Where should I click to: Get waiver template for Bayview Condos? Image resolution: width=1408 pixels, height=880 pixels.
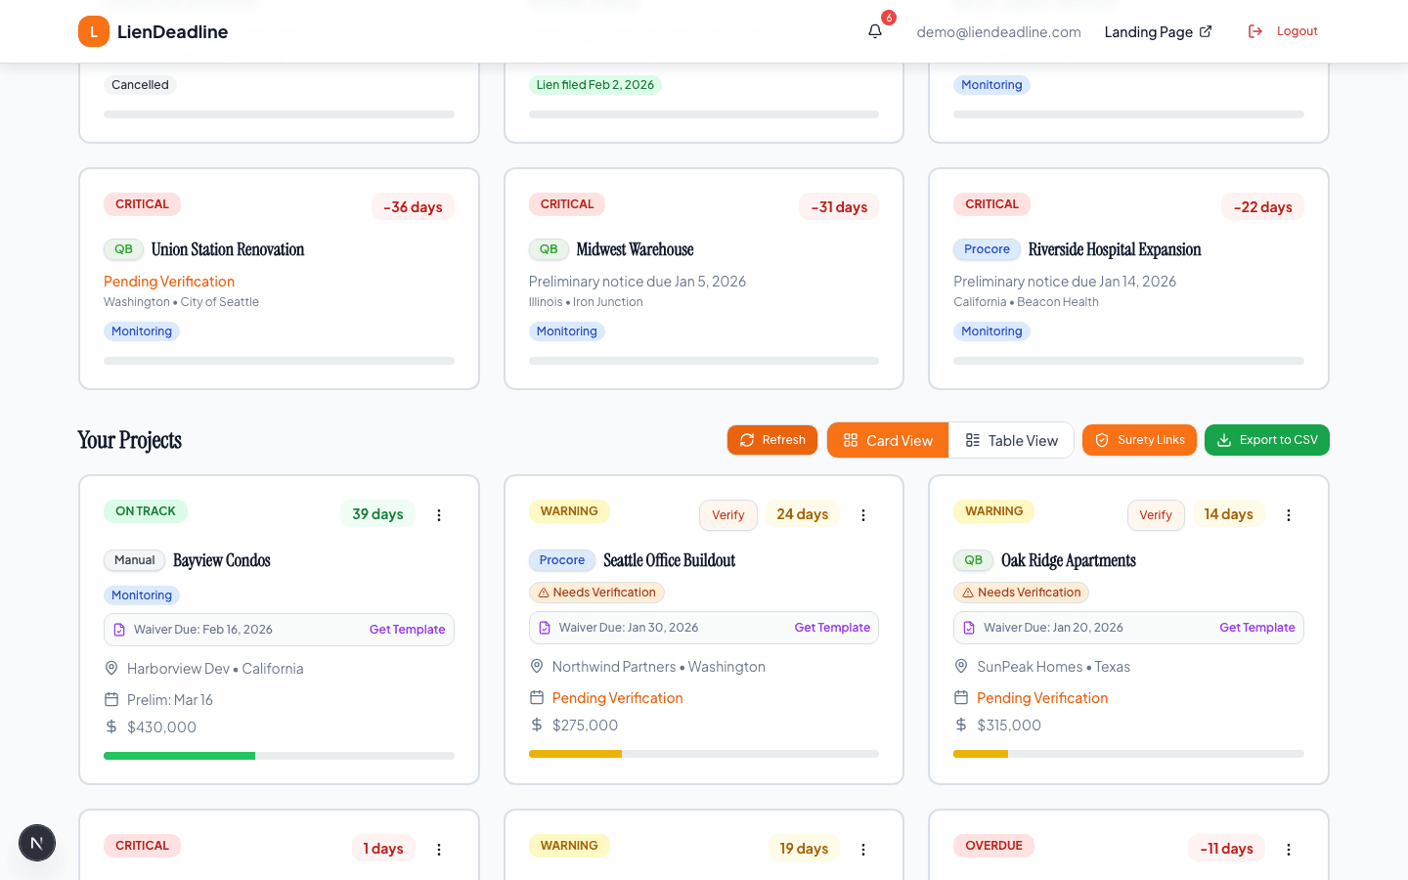coord(407,630)
